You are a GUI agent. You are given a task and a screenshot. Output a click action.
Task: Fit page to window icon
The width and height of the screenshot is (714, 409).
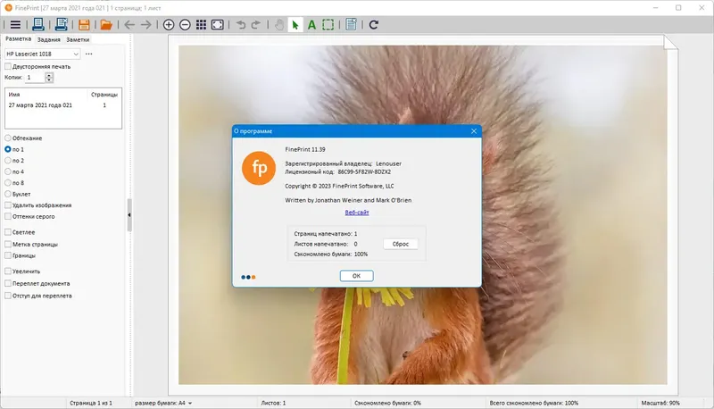point(218,25)
